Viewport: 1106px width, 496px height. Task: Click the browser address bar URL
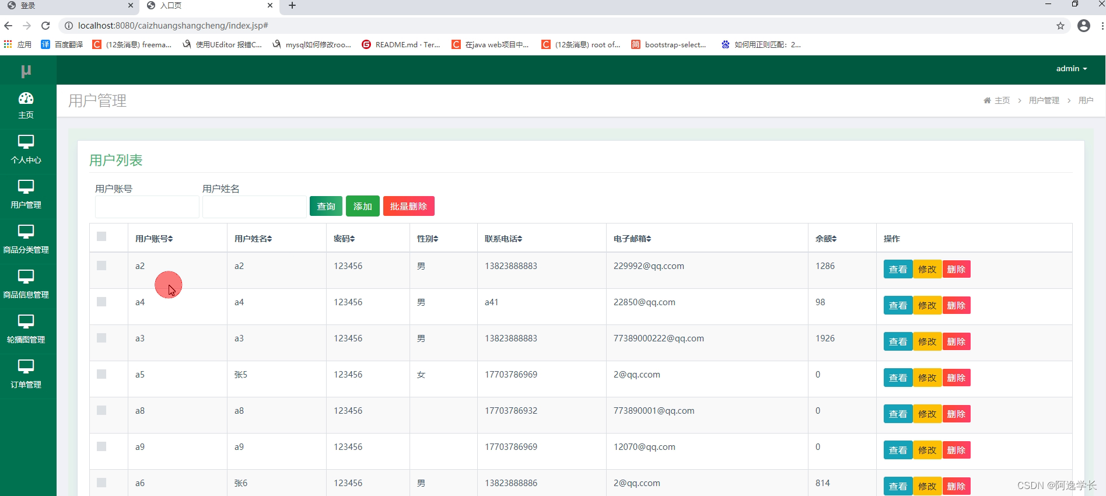[173, 26]
